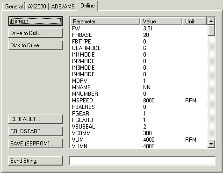Select the VBUSBAL parameter row
The height and width of the screenshot is (173, 223).
[x=139, y=127]
